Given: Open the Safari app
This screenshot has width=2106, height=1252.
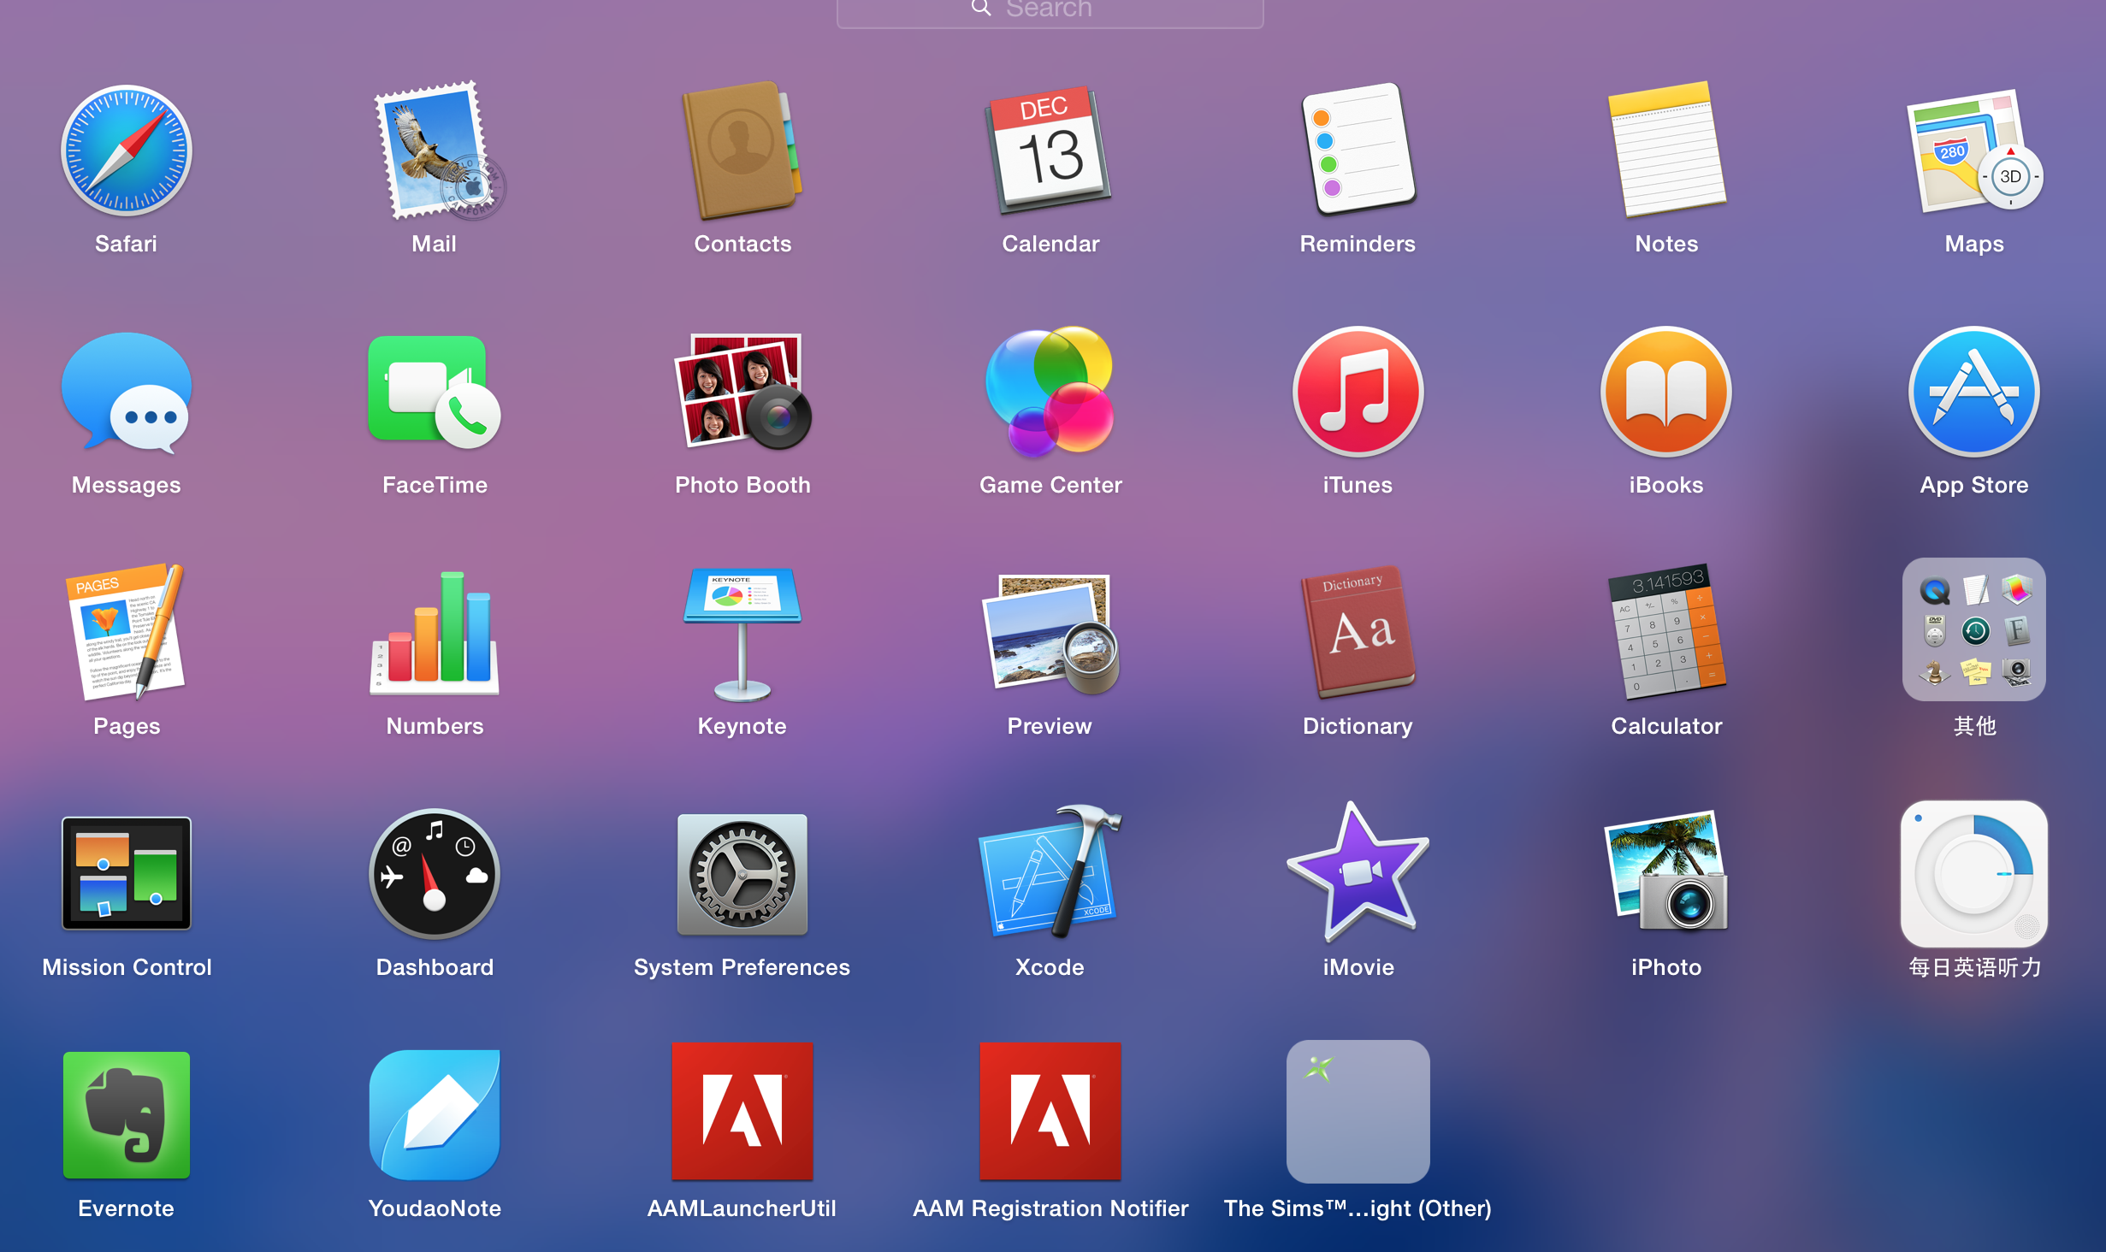Looking at the screenshot, I should (x=127, y=151).
